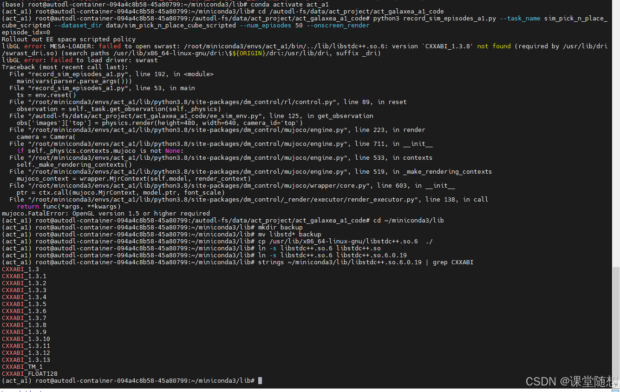Viewport: 620px width, 392px height.
Task: Click 'mujoco_context = wrapper.MjrContext' code line
Action: [134, 179]
